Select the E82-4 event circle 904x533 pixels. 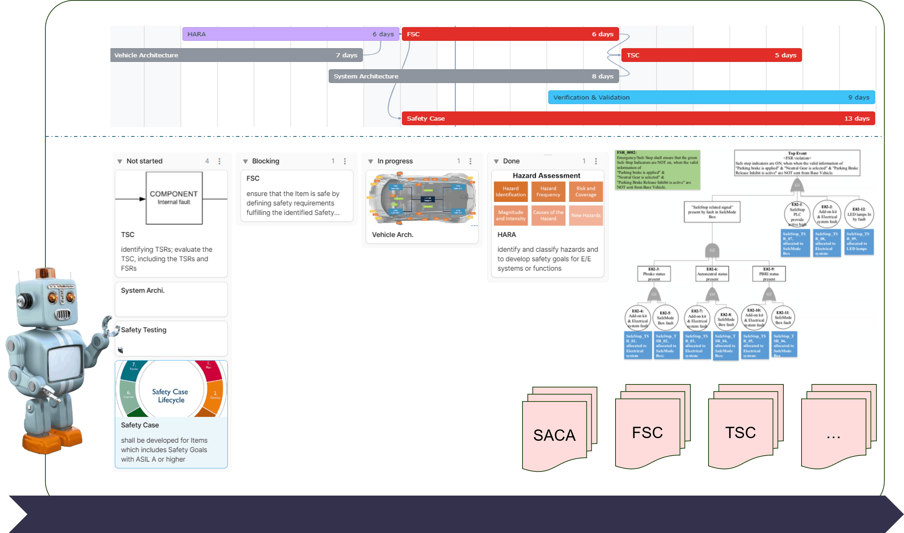click(x=638, y=318)
